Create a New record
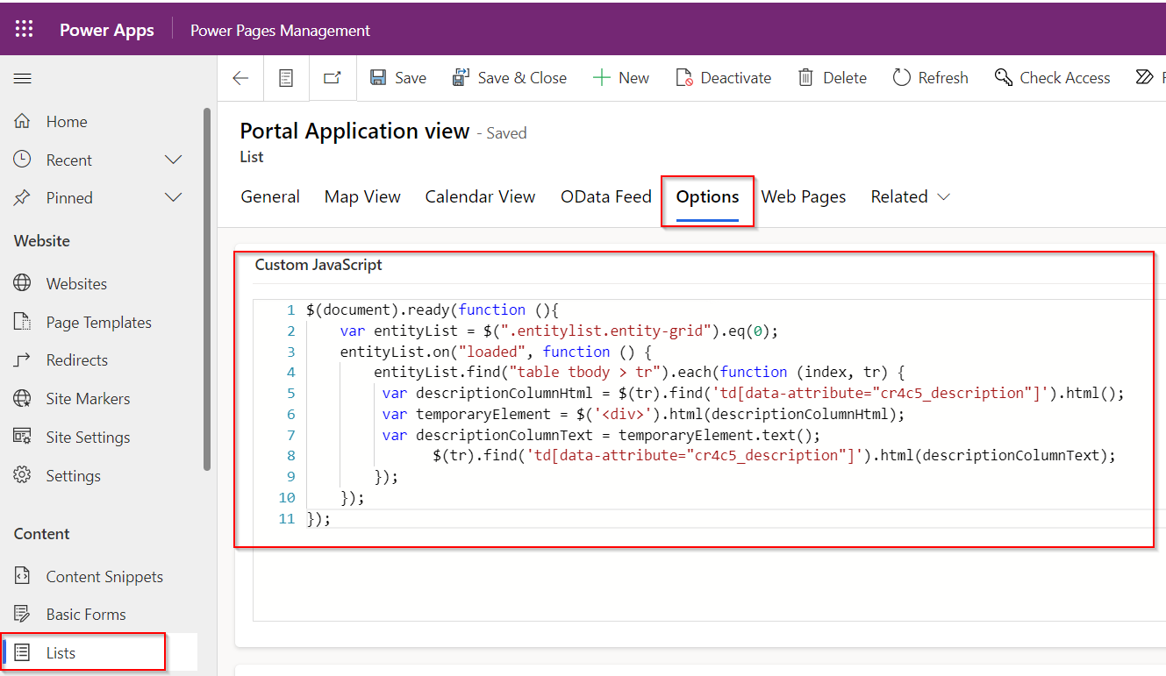The image size is (1166, 676). coord(621,78)
